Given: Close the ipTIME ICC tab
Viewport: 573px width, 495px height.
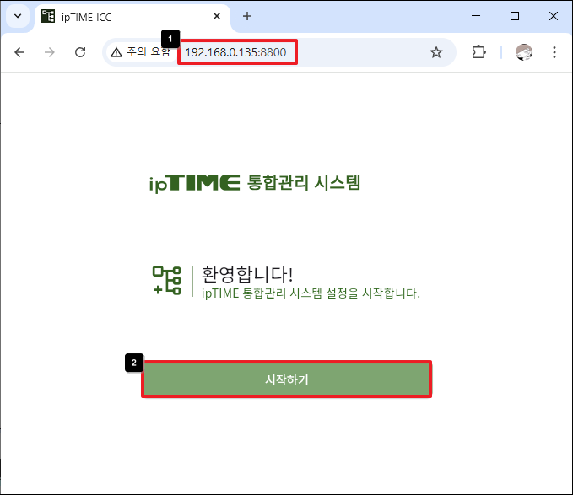Looking at the screenshot, I should [x=217, y=16].
